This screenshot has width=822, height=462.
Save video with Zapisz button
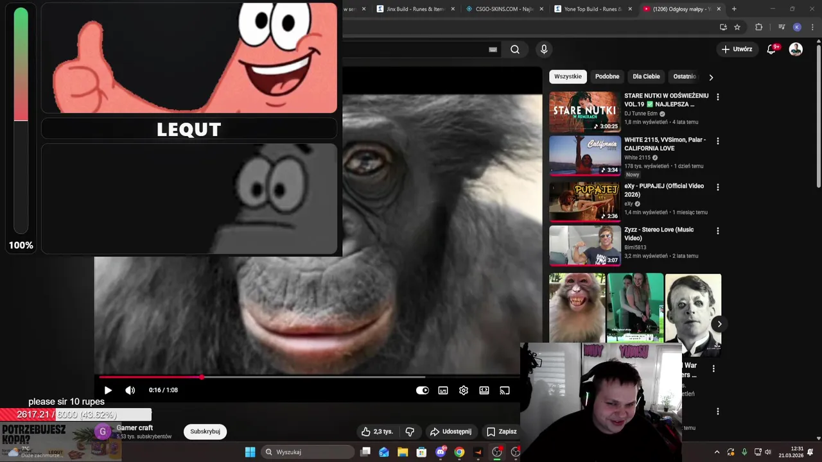[x=502, y=432]
